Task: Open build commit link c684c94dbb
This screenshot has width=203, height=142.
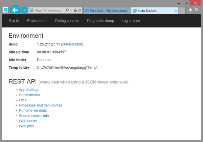Action: point(72,44)
